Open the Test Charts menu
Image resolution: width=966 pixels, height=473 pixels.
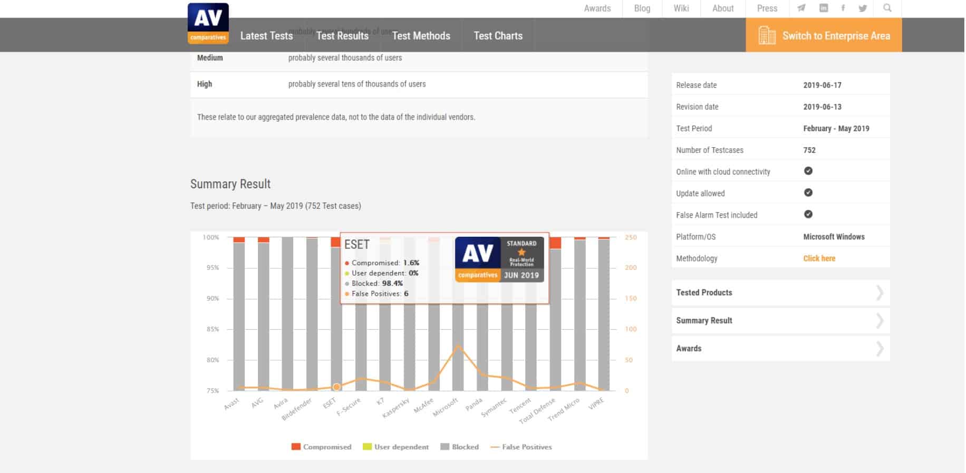[x=498, y=36]
